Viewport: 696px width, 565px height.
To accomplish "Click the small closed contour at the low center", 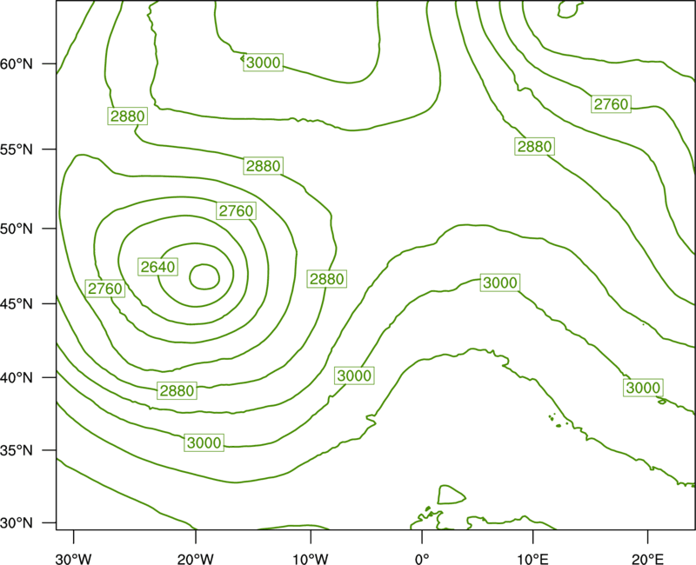I will tap(204, 277).
